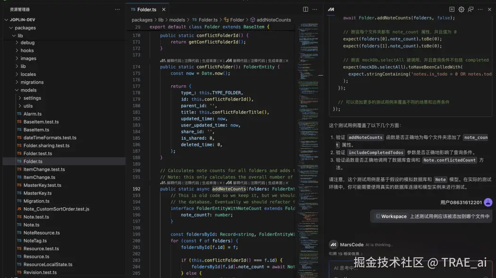Open Explorer panel more actions menu
The image size is (496, 278).
point(118,9)
